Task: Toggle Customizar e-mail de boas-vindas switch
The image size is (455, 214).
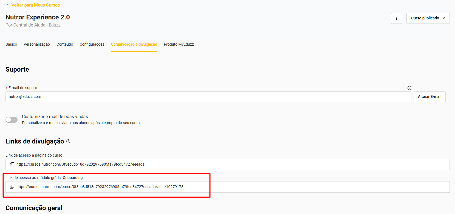Action: 12,120
